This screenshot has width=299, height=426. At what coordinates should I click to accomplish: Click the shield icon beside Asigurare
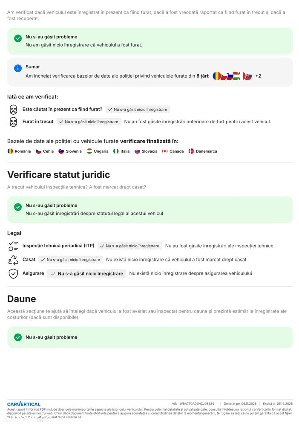coord(13,274)
